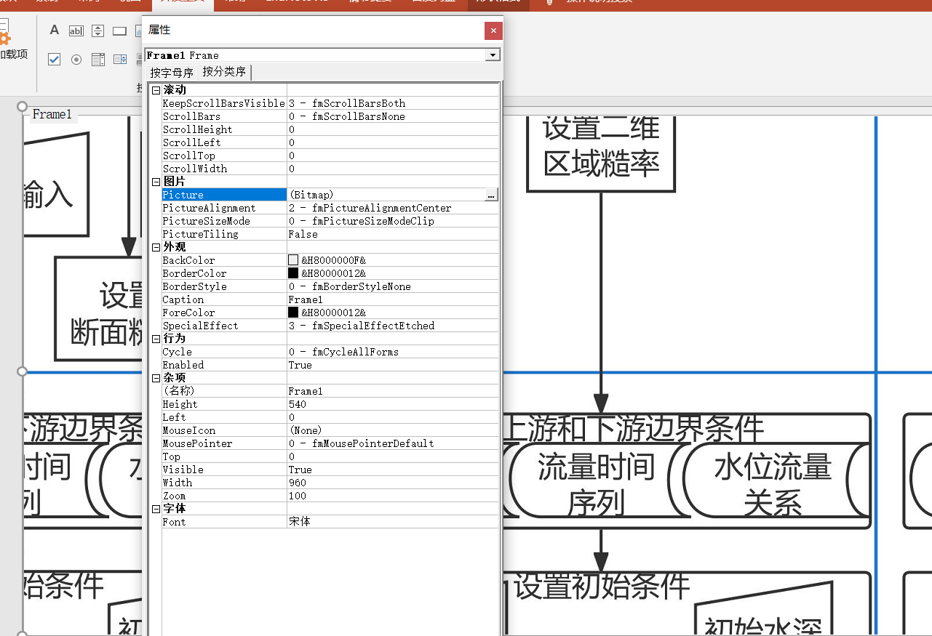This screenshot has width=932, height=636.
Task: Select the Label control (A icon)
Action: (x=54, y=31)
